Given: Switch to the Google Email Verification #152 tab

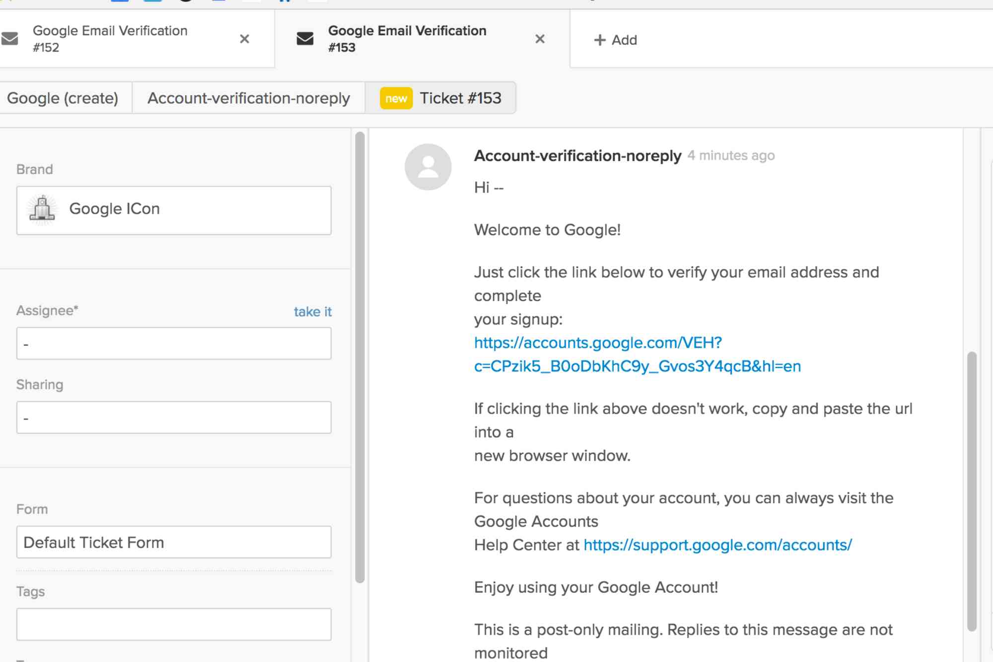Looking at the screenshot, I should tap(124, 39).
